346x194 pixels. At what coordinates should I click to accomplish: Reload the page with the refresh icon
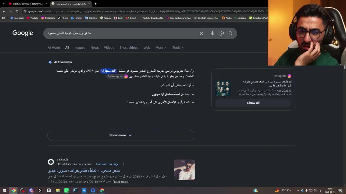[17, 11]
